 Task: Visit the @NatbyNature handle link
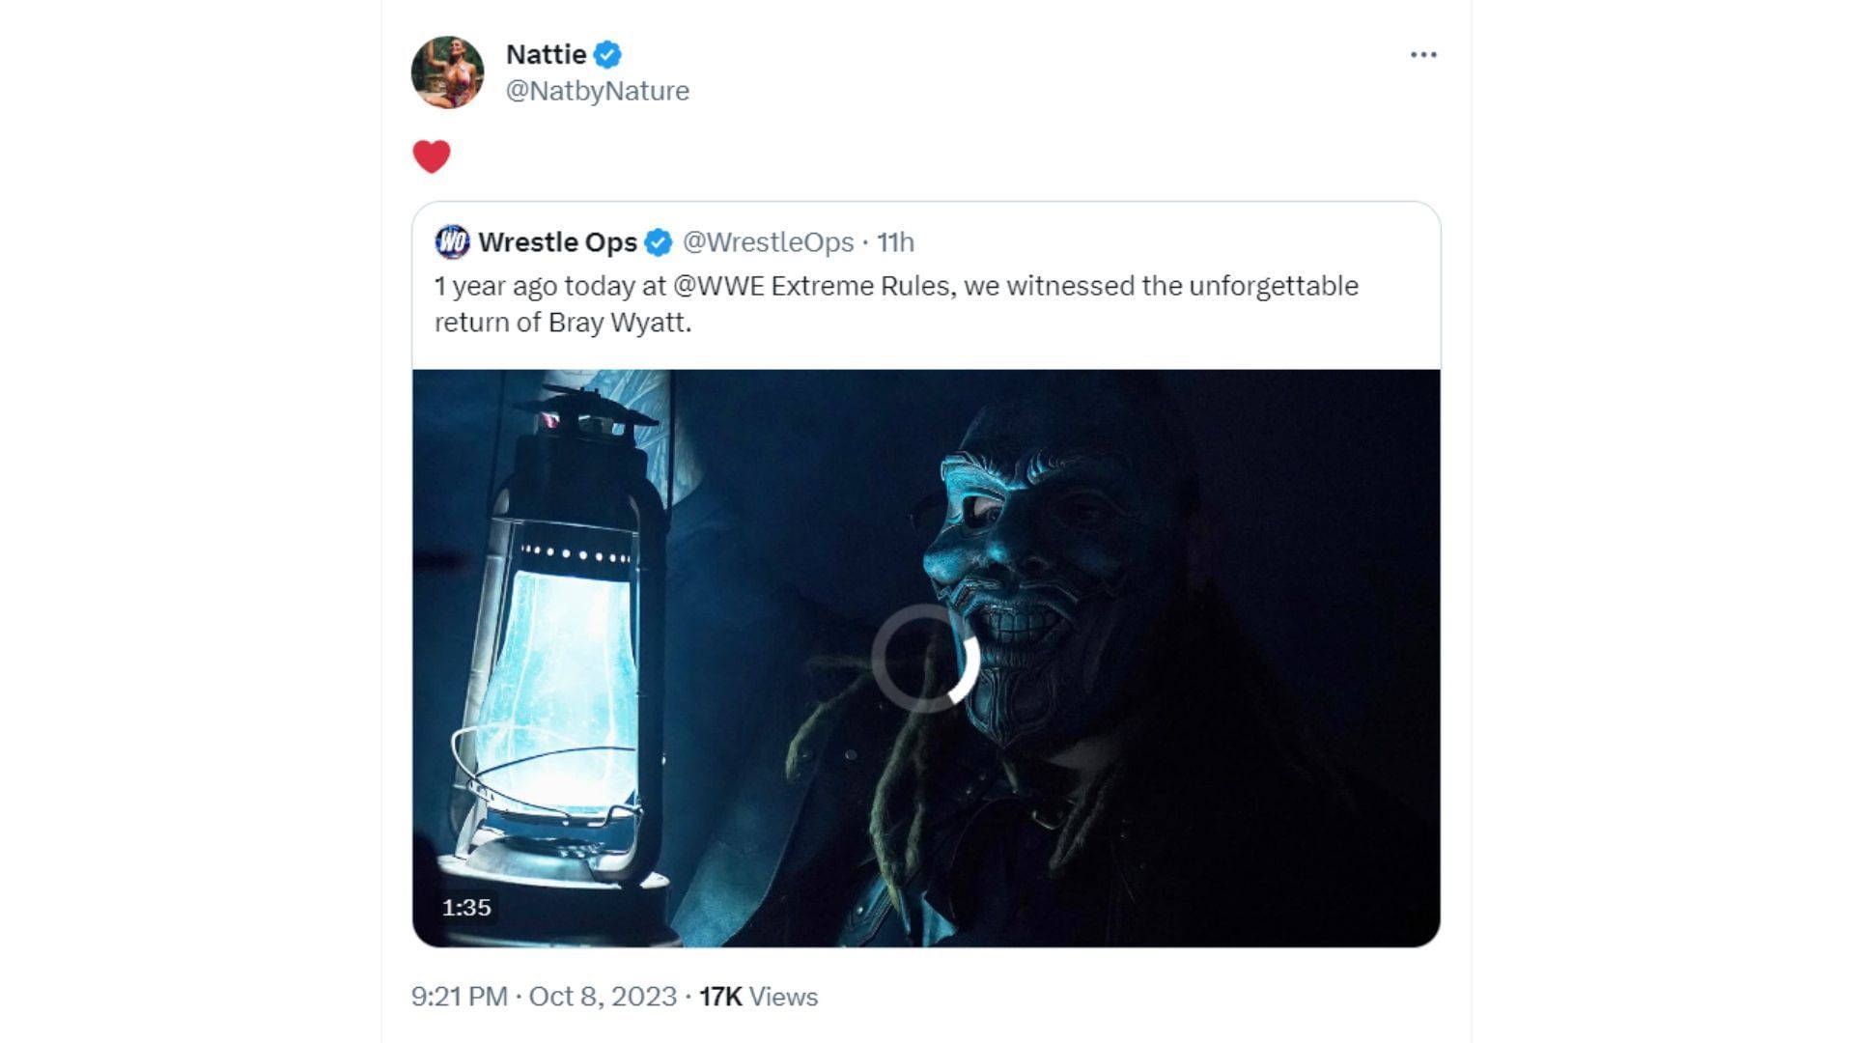point(597,91)
